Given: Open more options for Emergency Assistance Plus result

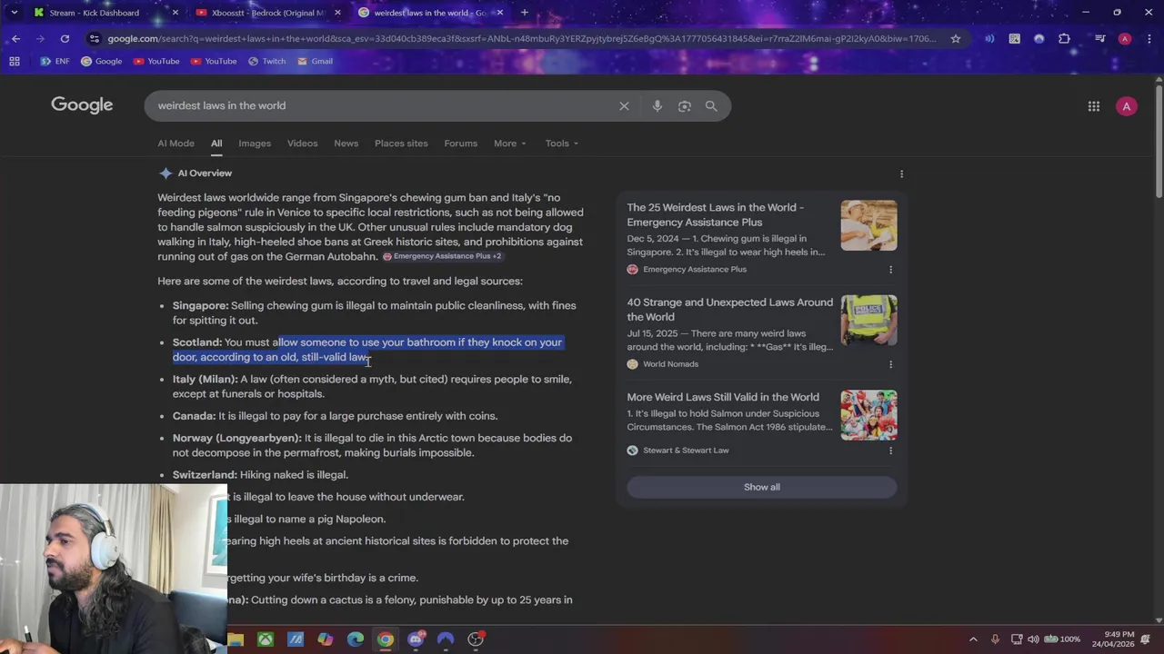Looking at the screenshot, I should tap(890, 270).
